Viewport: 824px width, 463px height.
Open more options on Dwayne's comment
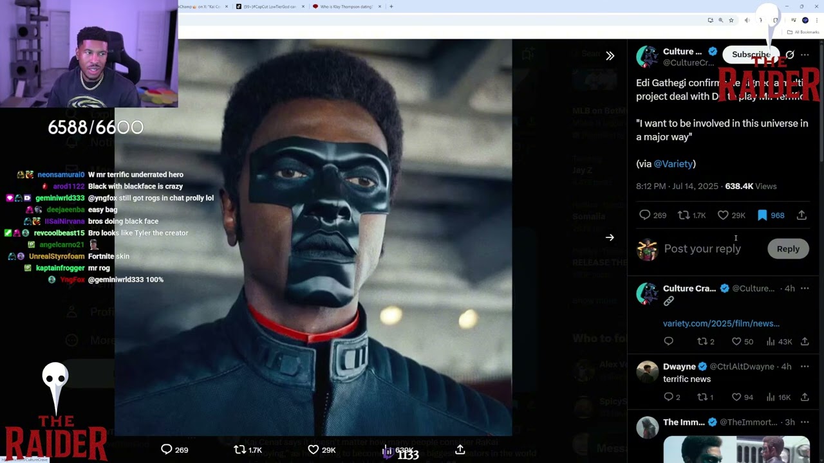coord(805,367)
